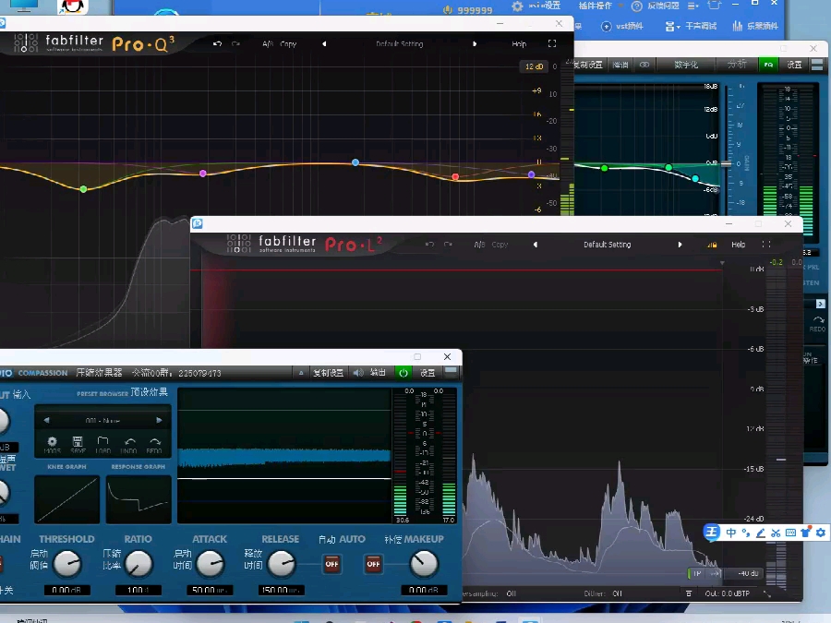This screenshot has height=623, width=831.
Task: Toggle TP true peak metering in Pro-L 2
Action: click(x=697, y=573)
